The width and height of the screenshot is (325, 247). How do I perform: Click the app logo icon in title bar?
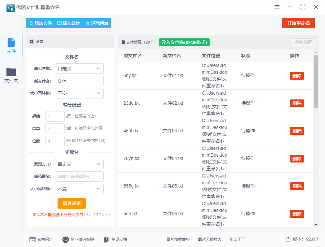10,8
